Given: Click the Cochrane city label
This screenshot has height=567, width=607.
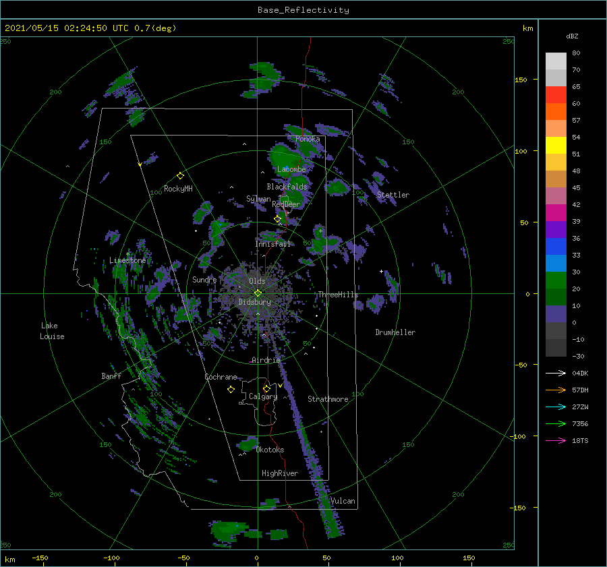Looking at the screenshot, I should [x=221, y=377].
